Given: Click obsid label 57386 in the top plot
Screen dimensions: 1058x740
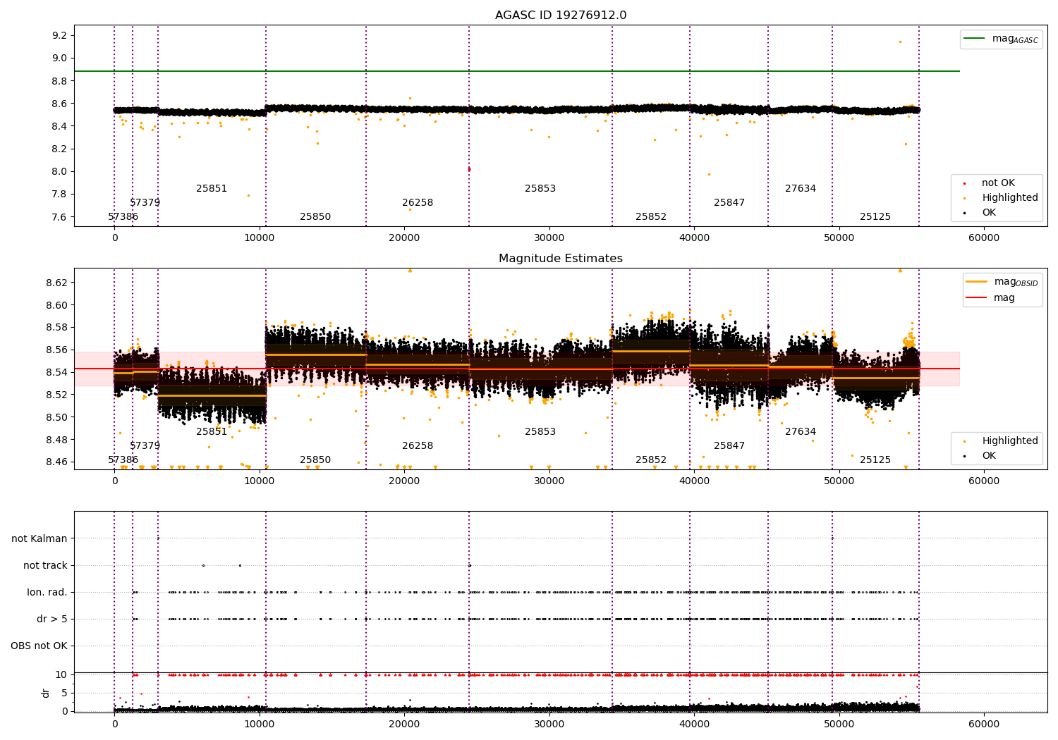Looking at the screenshot, I should pos(123,217).
